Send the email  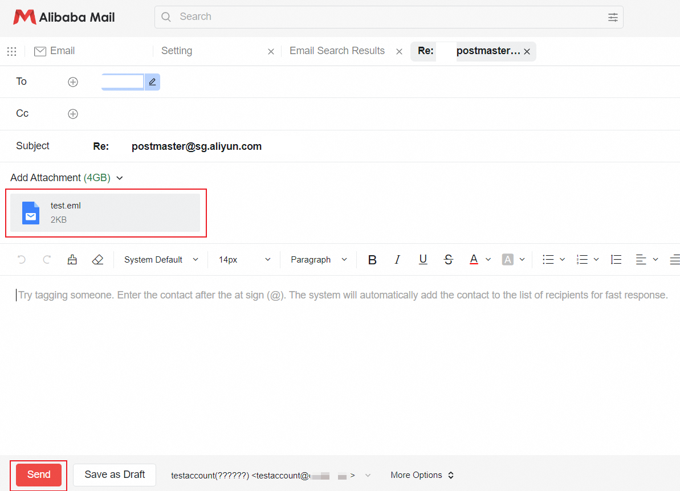pyautogui.click(x=39, y=475)
